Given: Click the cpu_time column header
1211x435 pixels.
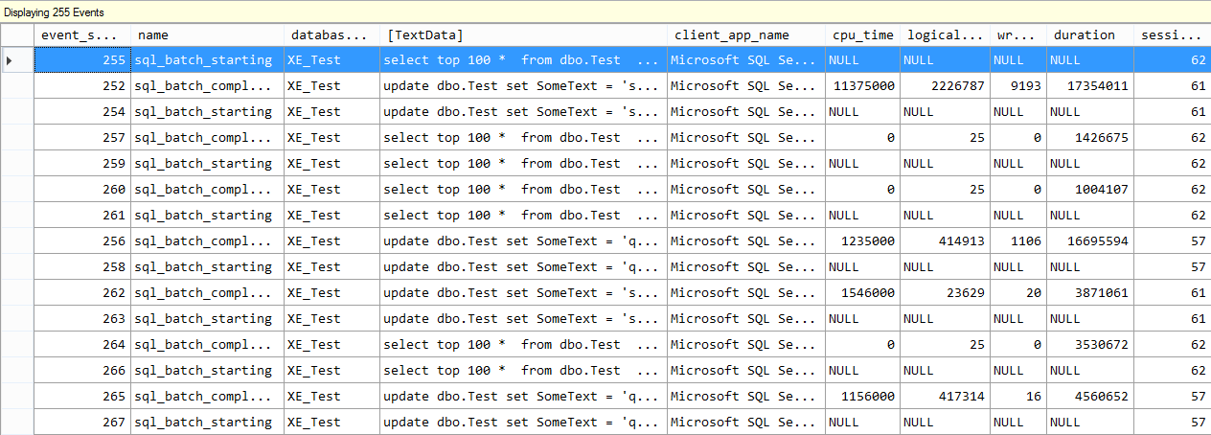Looking at the screenshot, I should point(862,34).
